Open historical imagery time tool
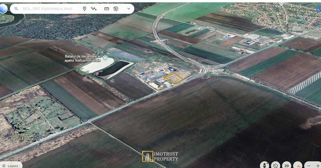The height and width of the screenshot is (168, 321). click(x=116, y=9)
